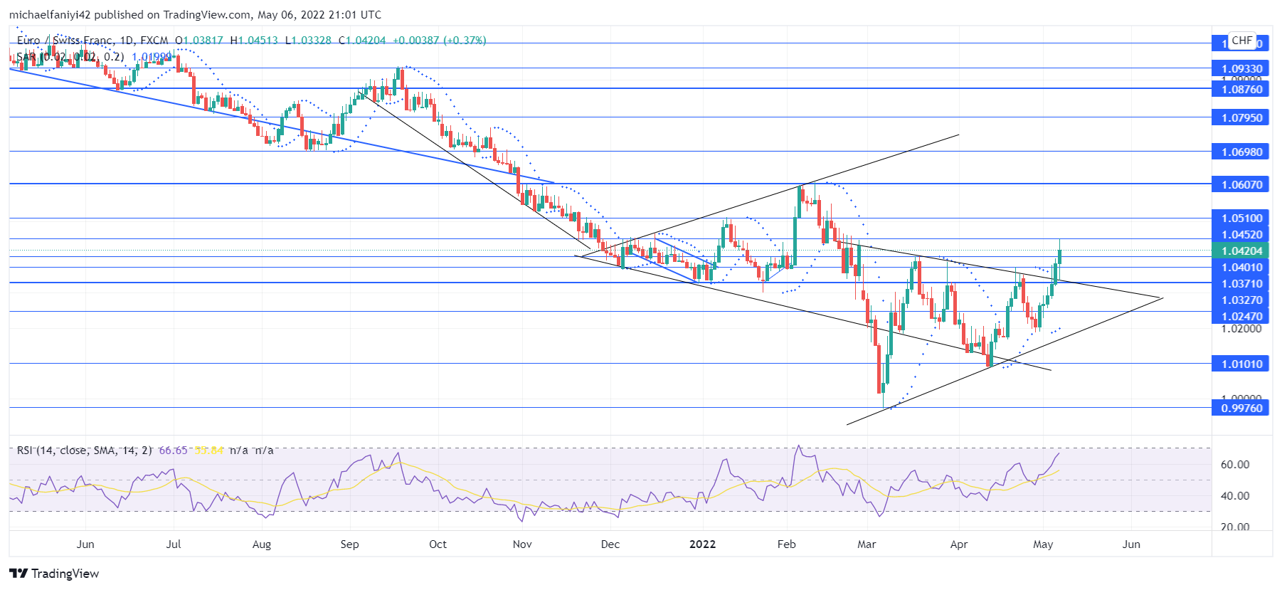Click the Mar label on time axis
Screen dimensions: 1282x590
pyautogui.click(x=867, y=544)
